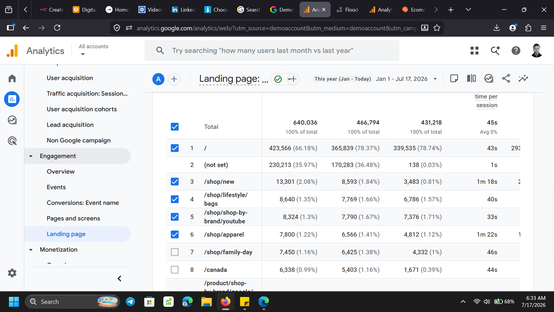Open the Customize report icon
Viewport: 554px width, 312px height.
[x=489, y=78]
